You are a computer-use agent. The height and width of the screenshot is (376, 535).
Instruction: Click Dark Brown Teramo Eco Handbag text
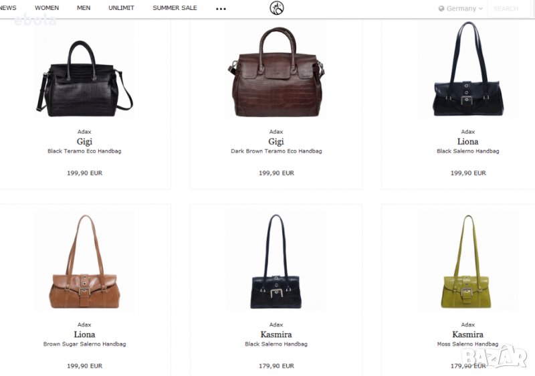[276, 151]
